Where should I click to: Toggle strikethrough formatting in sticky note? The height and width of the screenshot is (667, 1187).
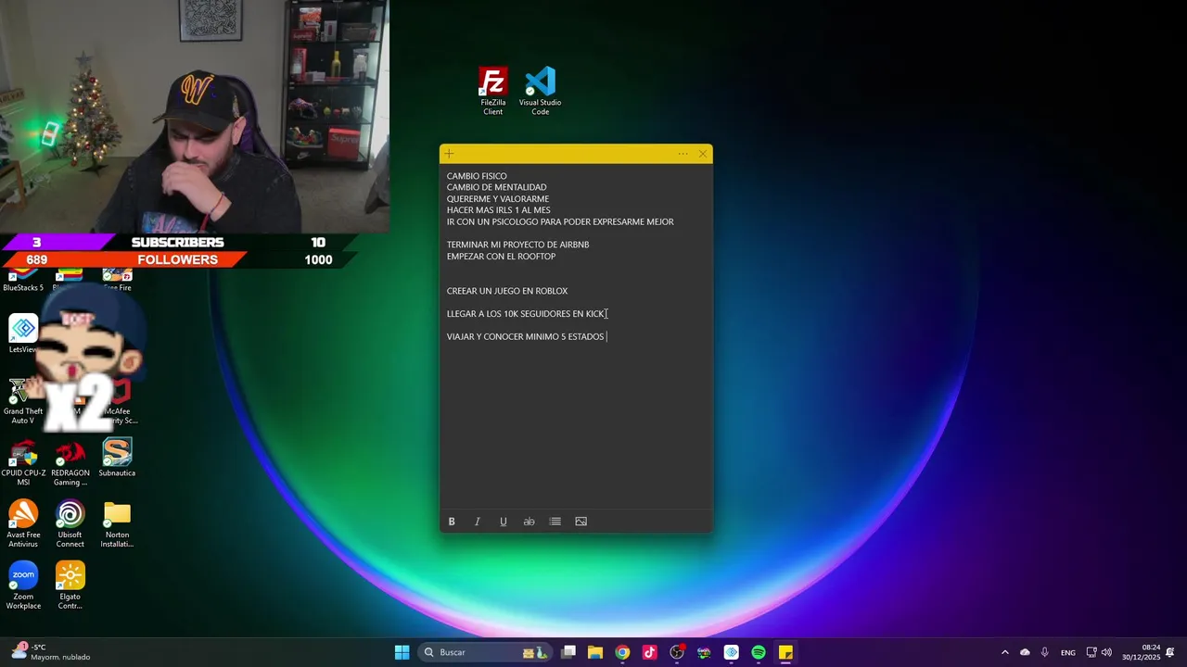click(530, 522)
